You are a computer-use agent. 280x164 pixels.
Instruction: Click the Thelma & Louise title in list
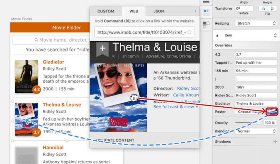pos(62,105)
